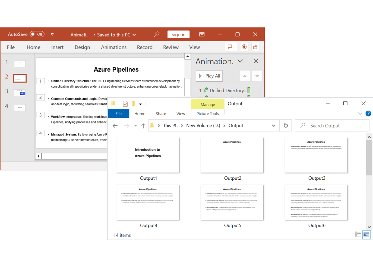Open the Explorer View tab
The height and width of the screenshot is (267, 373).
point(181,114)
